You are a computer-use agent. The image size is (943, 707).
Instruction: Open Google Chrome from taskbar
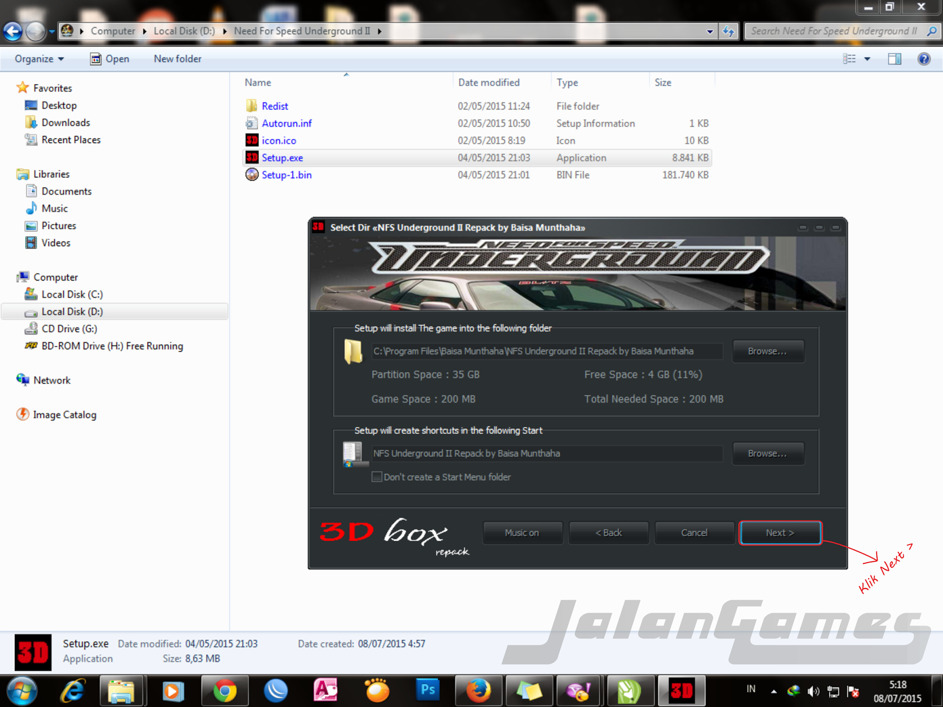[225, 691]
